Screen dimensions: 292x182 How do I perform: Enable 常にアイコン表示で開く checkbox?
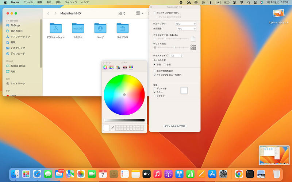point(154,13)
